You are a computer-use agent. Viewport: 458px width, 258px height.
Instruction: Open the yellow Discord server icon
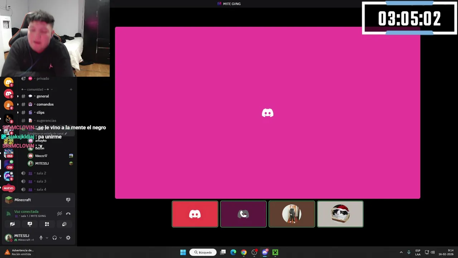(9, 82)
